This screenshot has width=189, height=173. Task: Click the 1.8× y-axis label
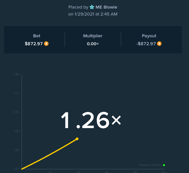[17, 75]
